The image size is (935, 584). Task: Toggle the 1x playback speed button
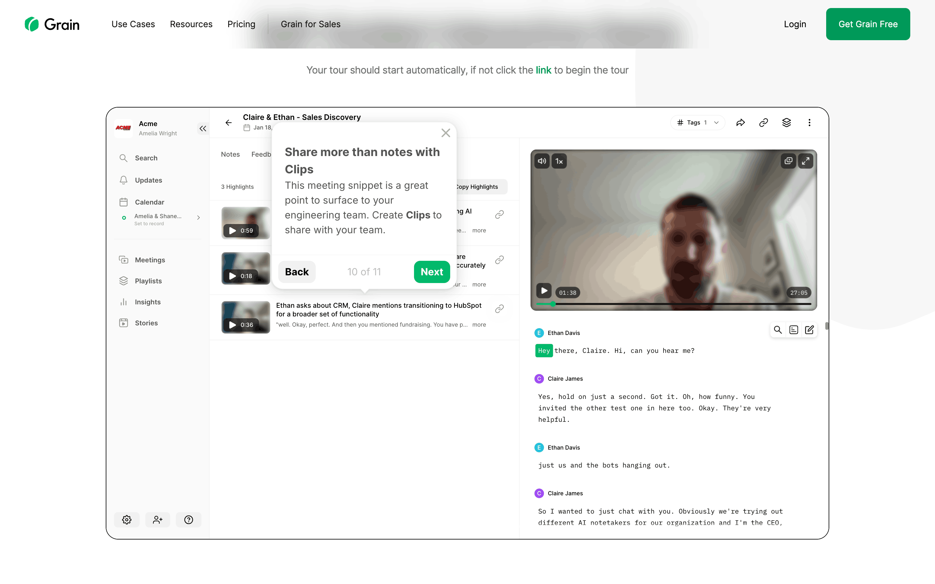pos(559,161)
